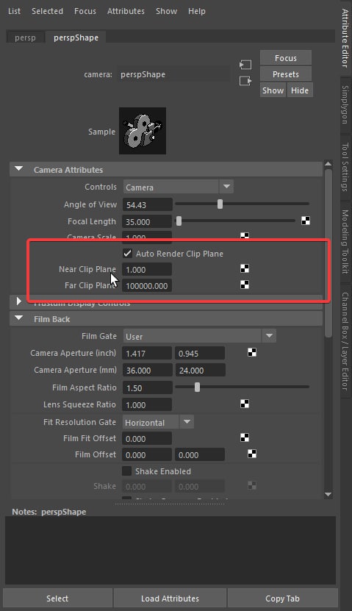Click the Film Aspect Ratio value field

click(x=147, y=387)
